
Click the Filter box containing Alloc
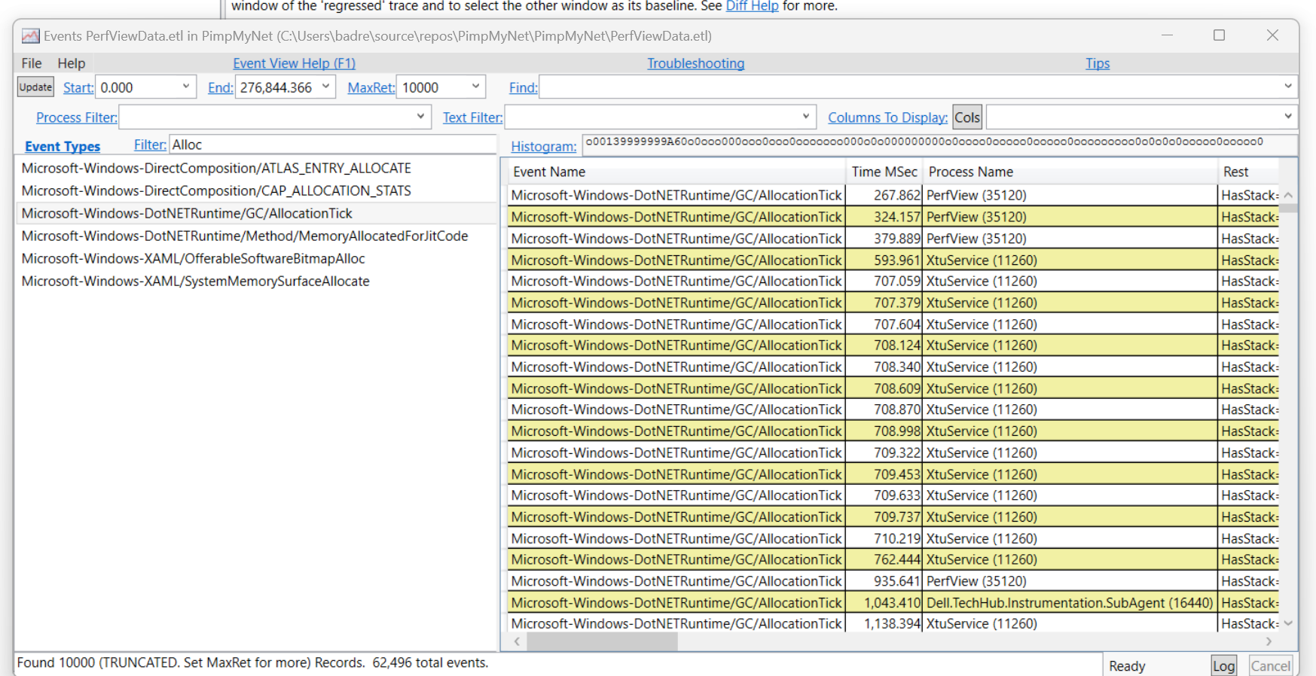click(x=333, y=145)
